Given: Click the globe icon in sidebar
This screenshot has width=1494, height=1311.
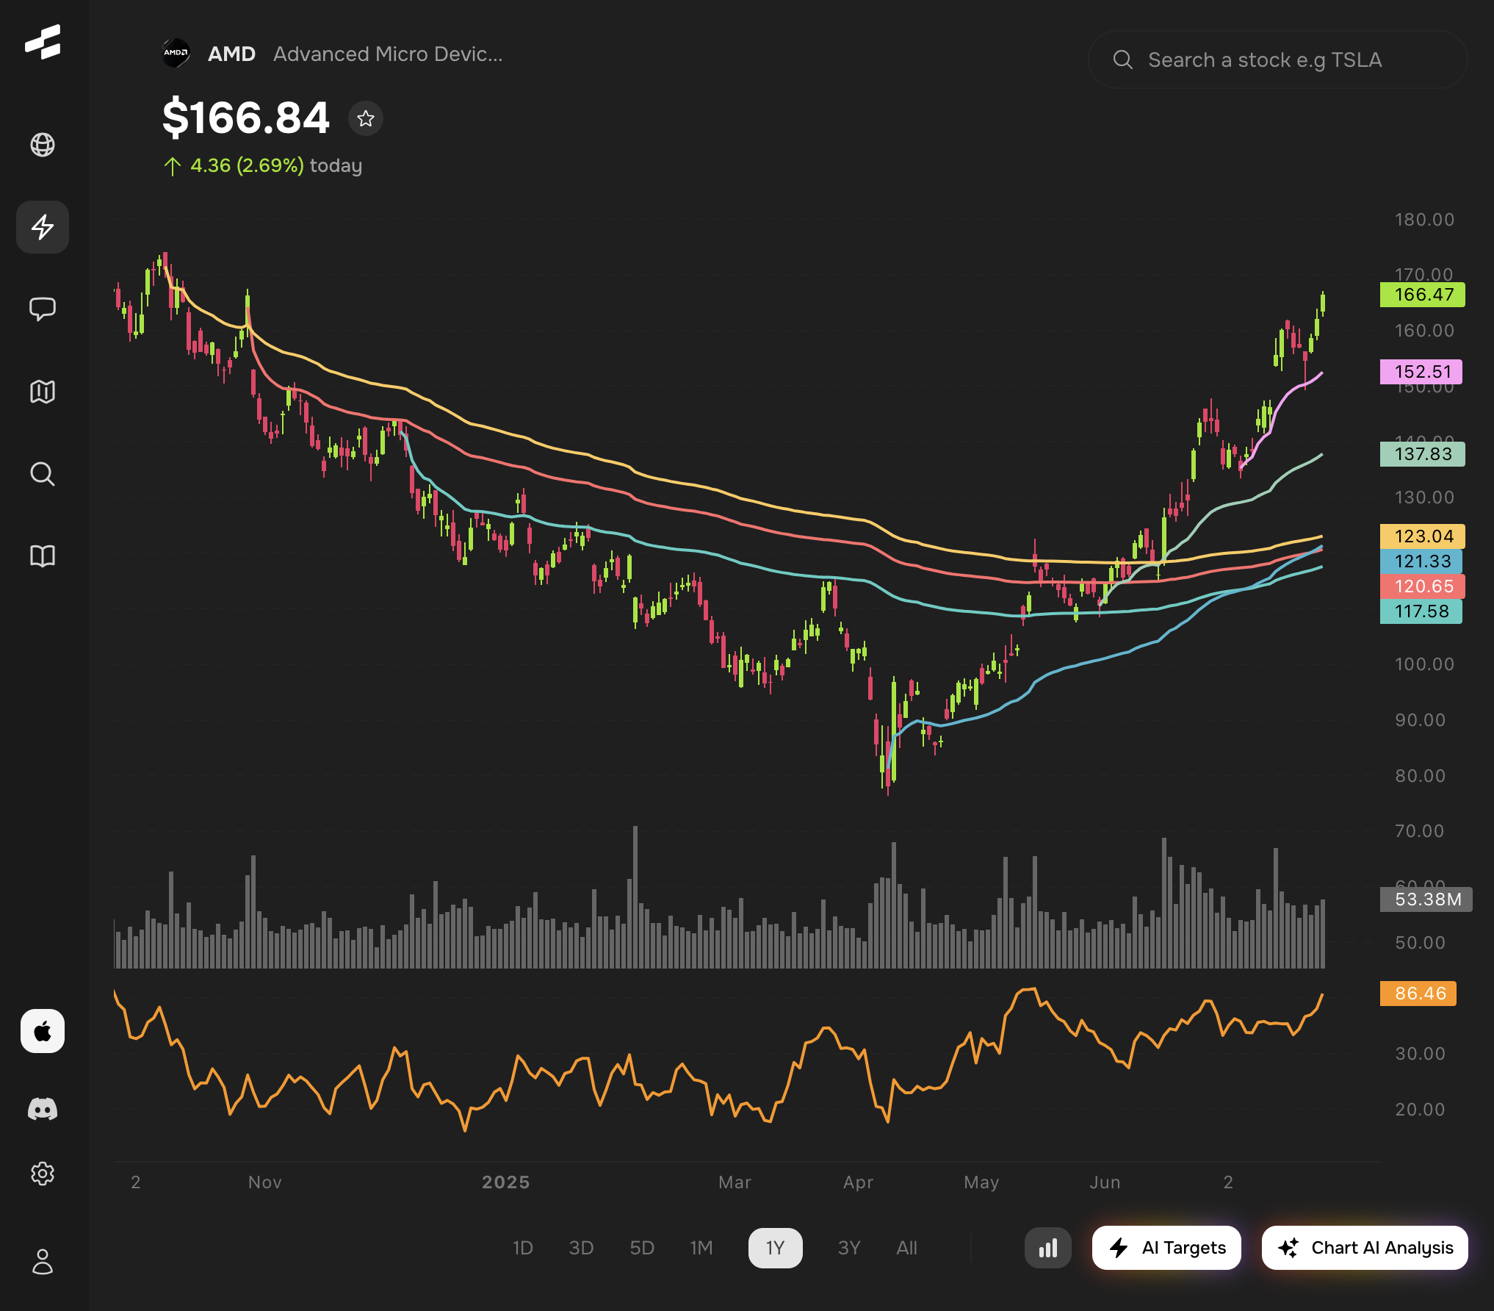Looking at the screenshot, I should coord(43,145).
